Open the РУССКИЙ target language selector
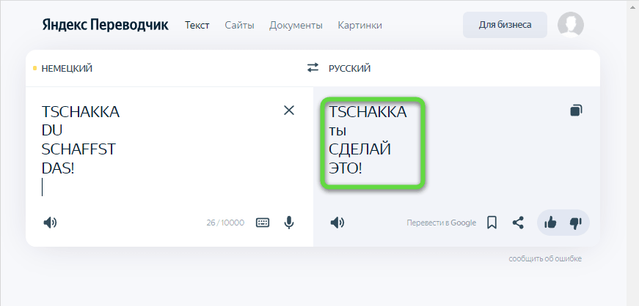Viewport: 639px width, 306px height. click(350, 68)
